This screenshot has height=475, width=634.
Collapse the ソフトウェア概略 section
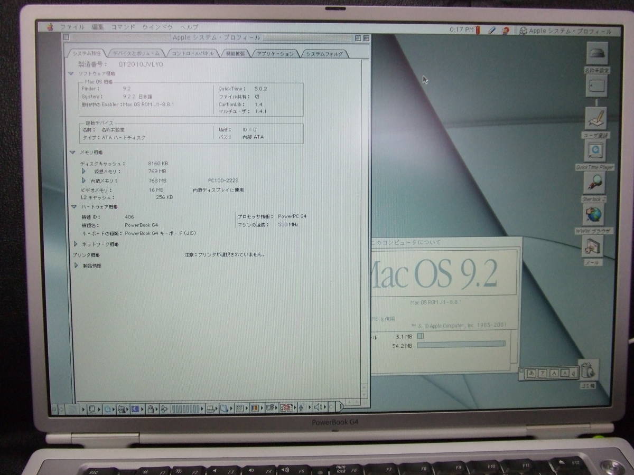tap(71, 74)
